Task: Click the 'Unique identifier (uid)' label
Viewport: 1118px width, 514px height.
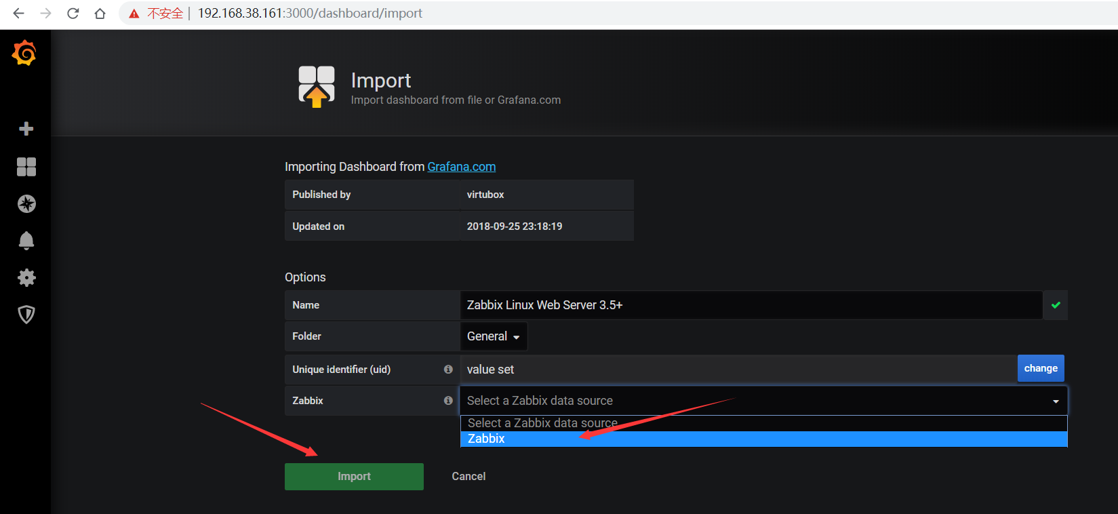Action: [x=342, y=370]
